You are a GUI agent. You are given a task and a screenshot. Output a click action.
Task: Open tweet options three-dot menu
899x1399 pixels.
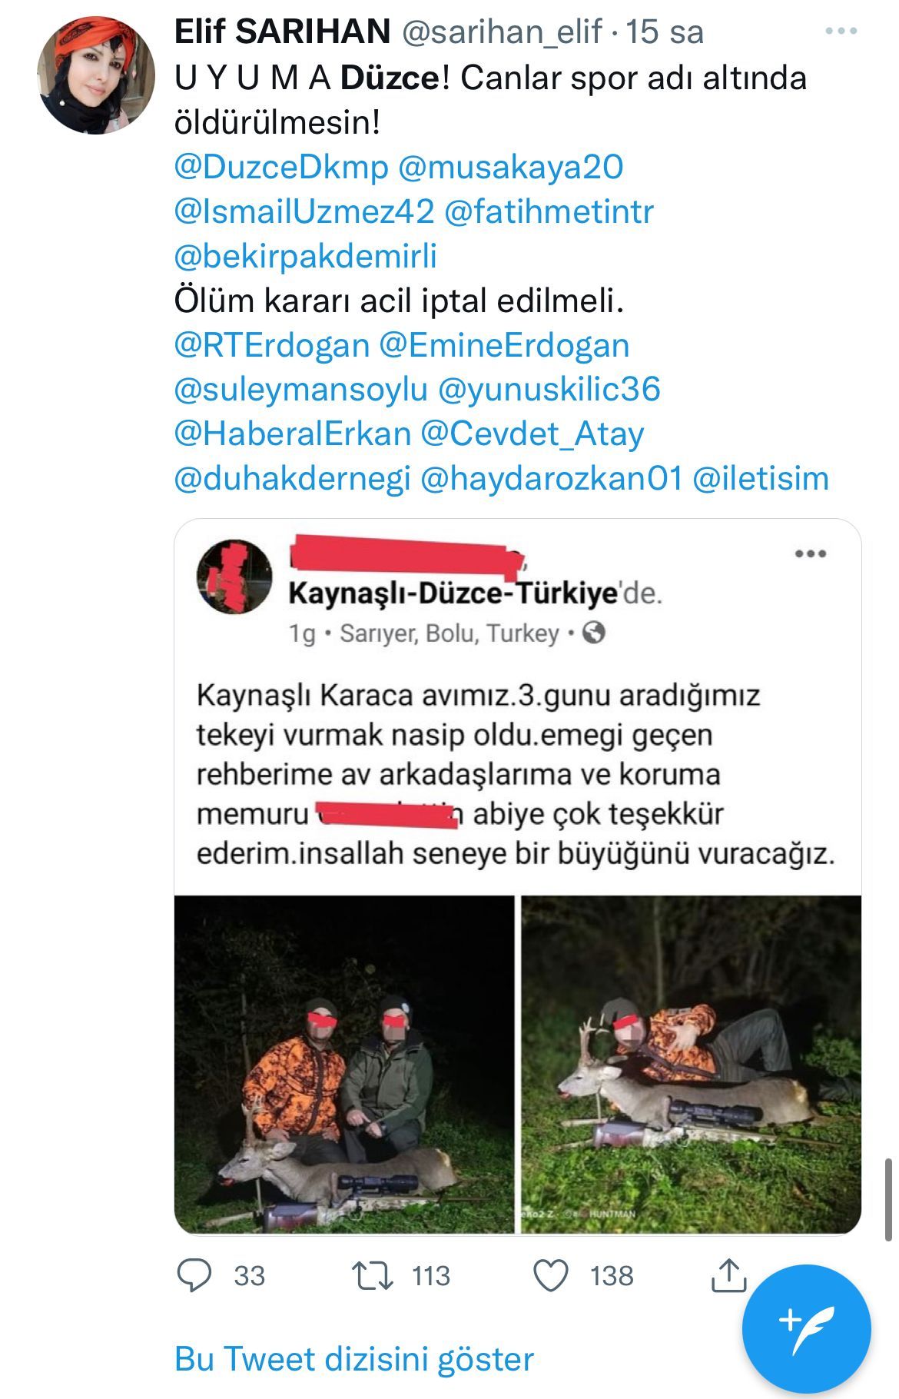tap(841, 32)
